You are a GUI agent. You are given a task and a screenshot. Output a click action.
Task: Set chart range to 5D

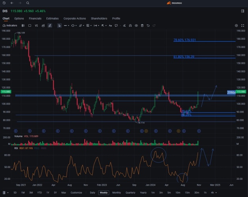pyautogui.click(x=15, y=193)
